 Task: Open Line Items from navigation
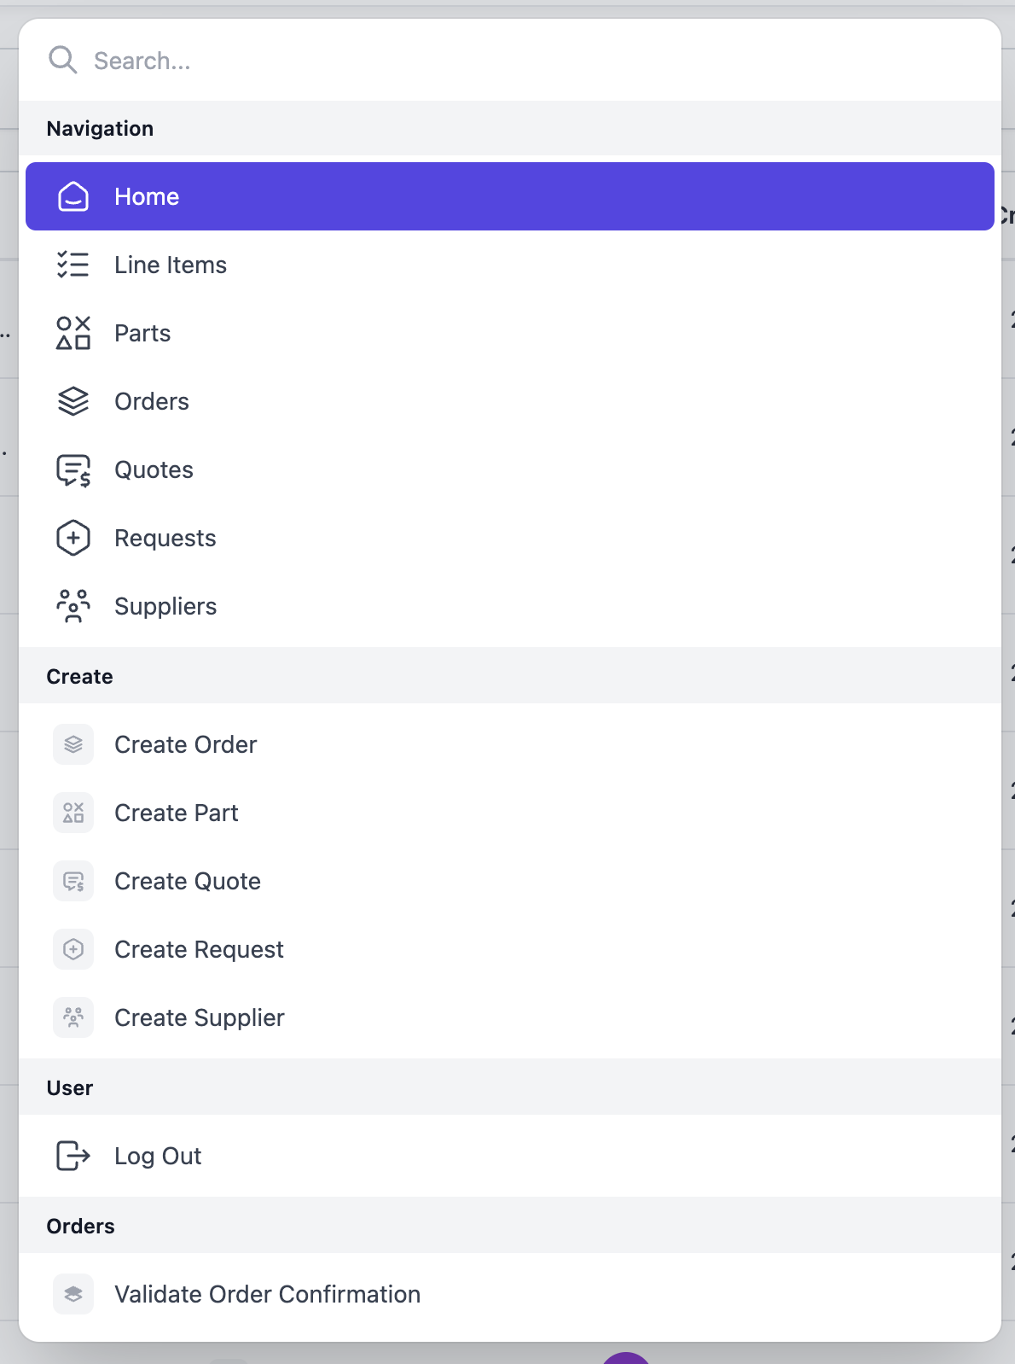(x=171, y=265)
